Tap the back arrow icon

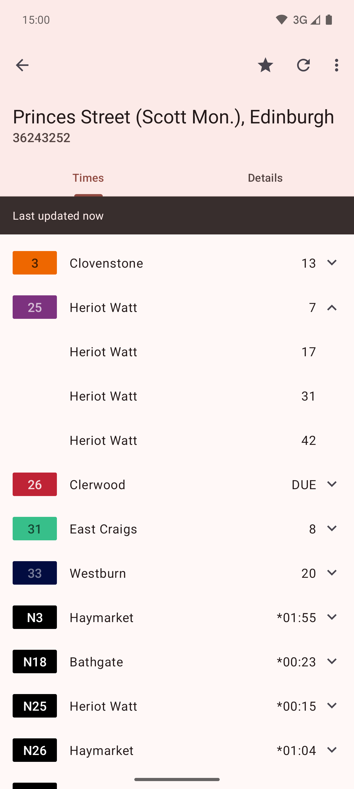pyautogui.click(x=22, y=65)
